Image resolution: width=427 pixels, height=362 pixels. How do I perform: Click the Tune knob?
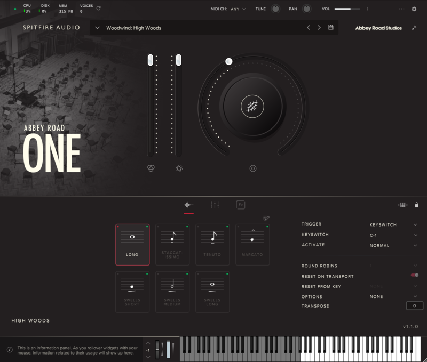pyautogui.click(x=275, y=9)
